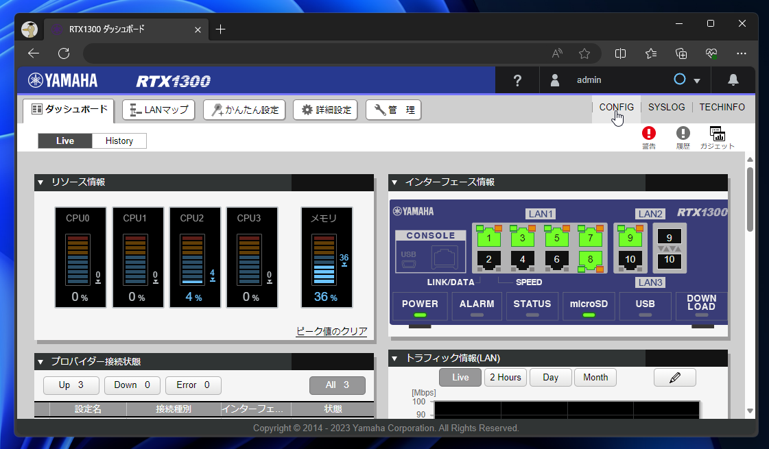Screen dimensions: 769x449
Task: Switch to the LANマップ tab
Action: point(158,110)
